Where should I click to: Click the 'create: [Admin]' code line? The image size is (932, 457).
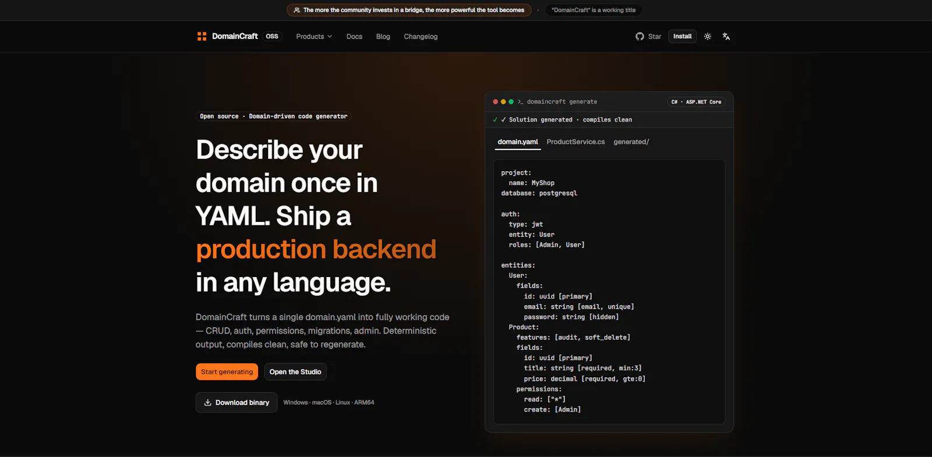pos(552,410)
